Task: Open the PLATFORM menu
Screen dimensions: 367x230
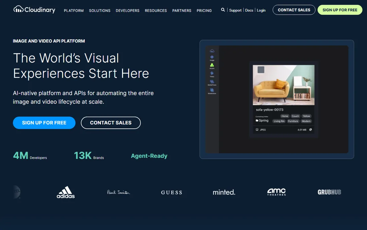Action: (x=74, y=11)
